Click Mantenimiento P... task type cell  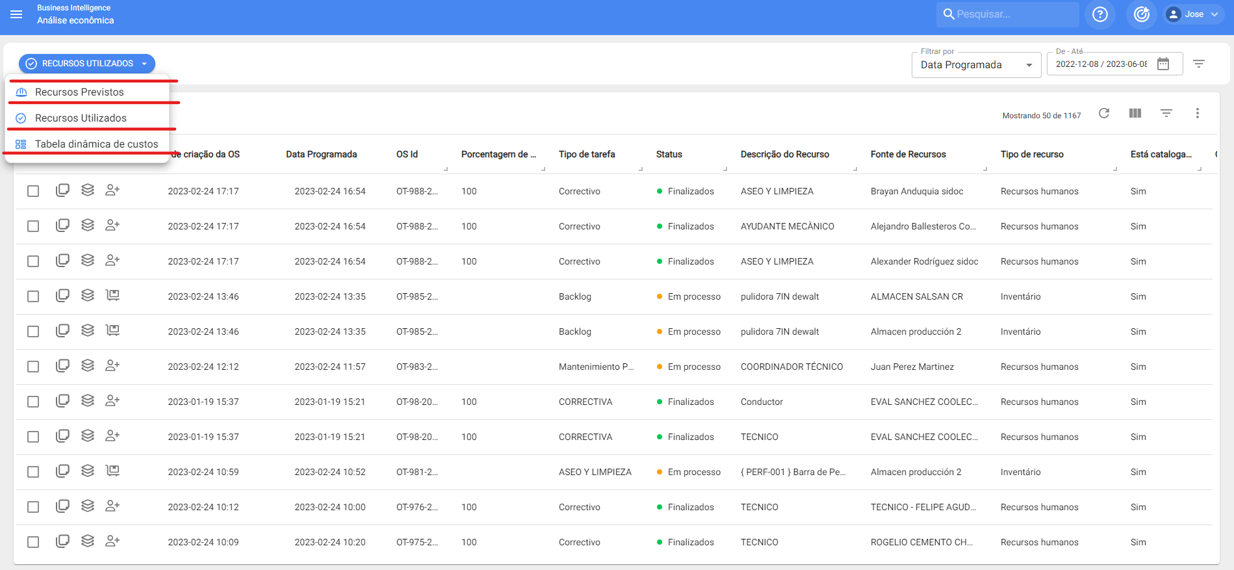[596, 367]
